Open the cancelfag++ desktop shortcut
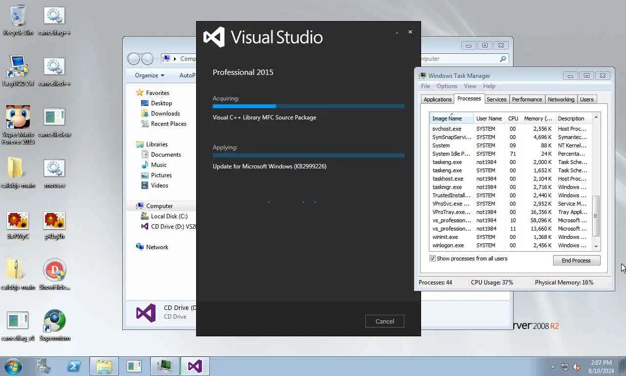This screenshot has height=376, width=626. (x=54, y=20)
